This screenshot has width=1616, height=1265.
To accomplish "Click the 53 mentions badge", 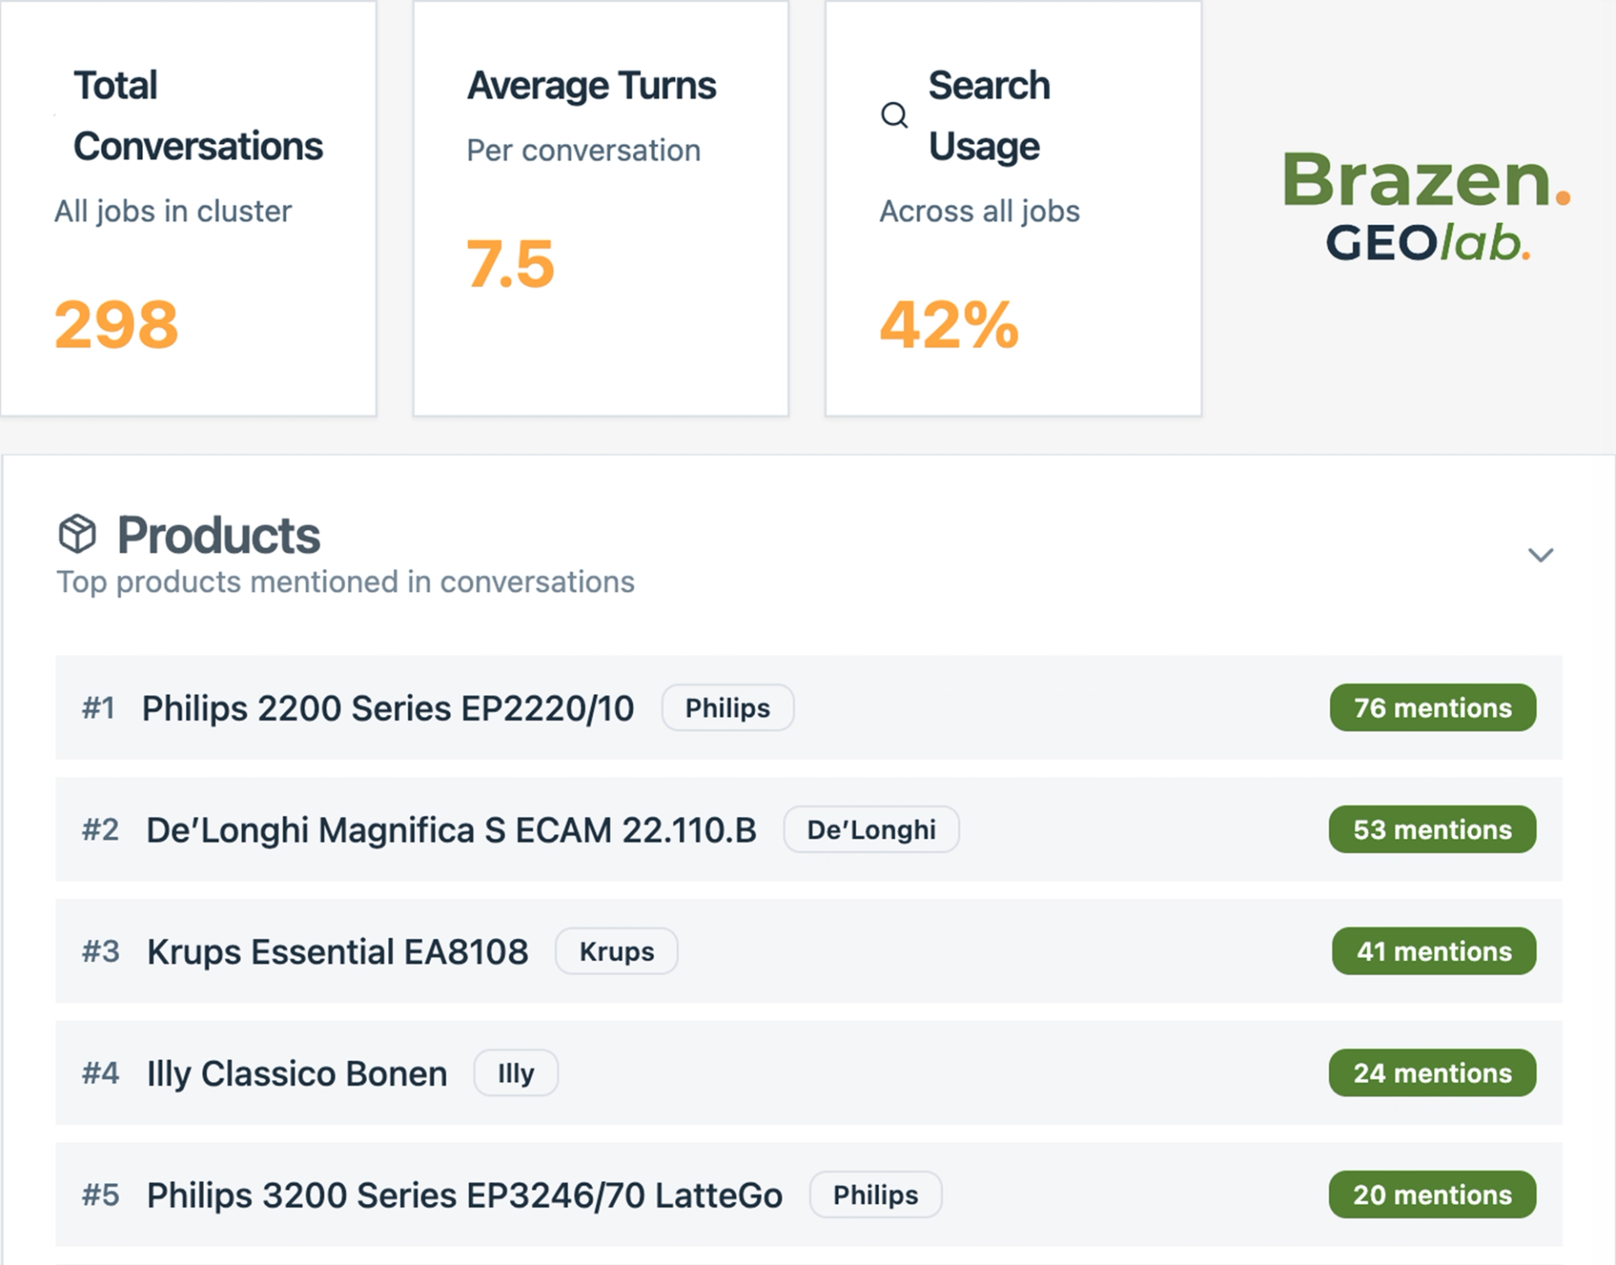I will 1433,830.
